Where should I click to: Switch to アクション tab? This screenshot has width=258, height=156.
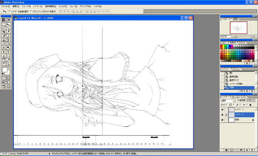237,69
